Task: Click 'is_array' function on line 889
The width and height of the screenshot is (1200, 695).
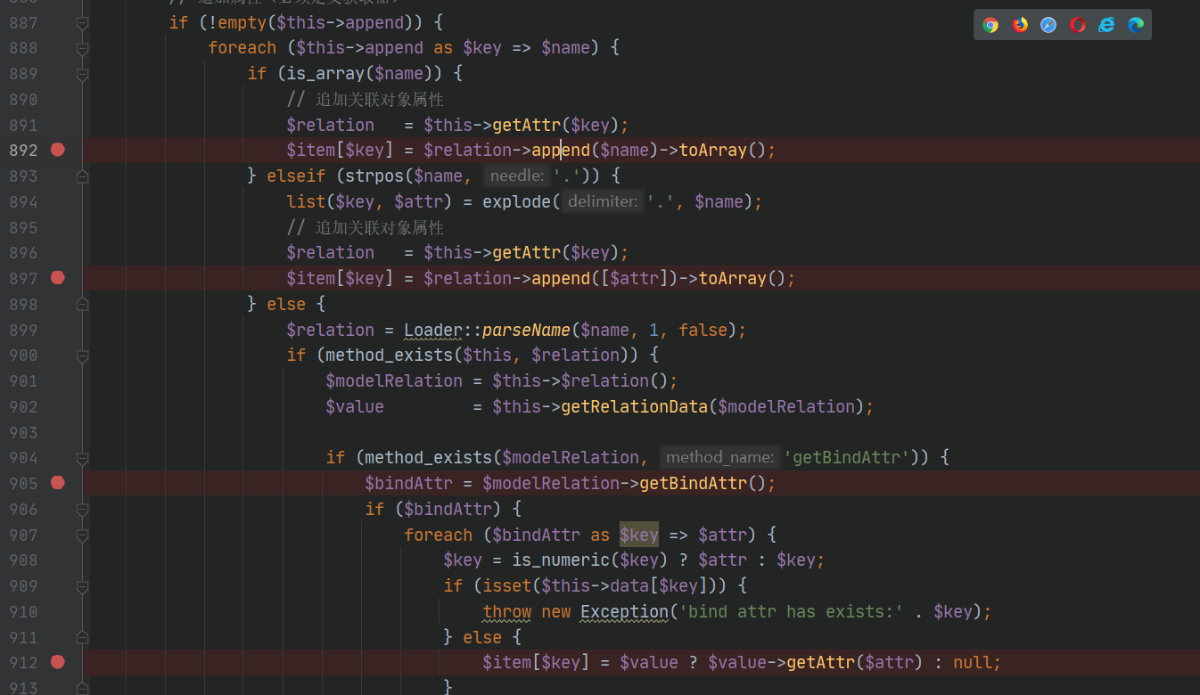Action: point(325,73)
